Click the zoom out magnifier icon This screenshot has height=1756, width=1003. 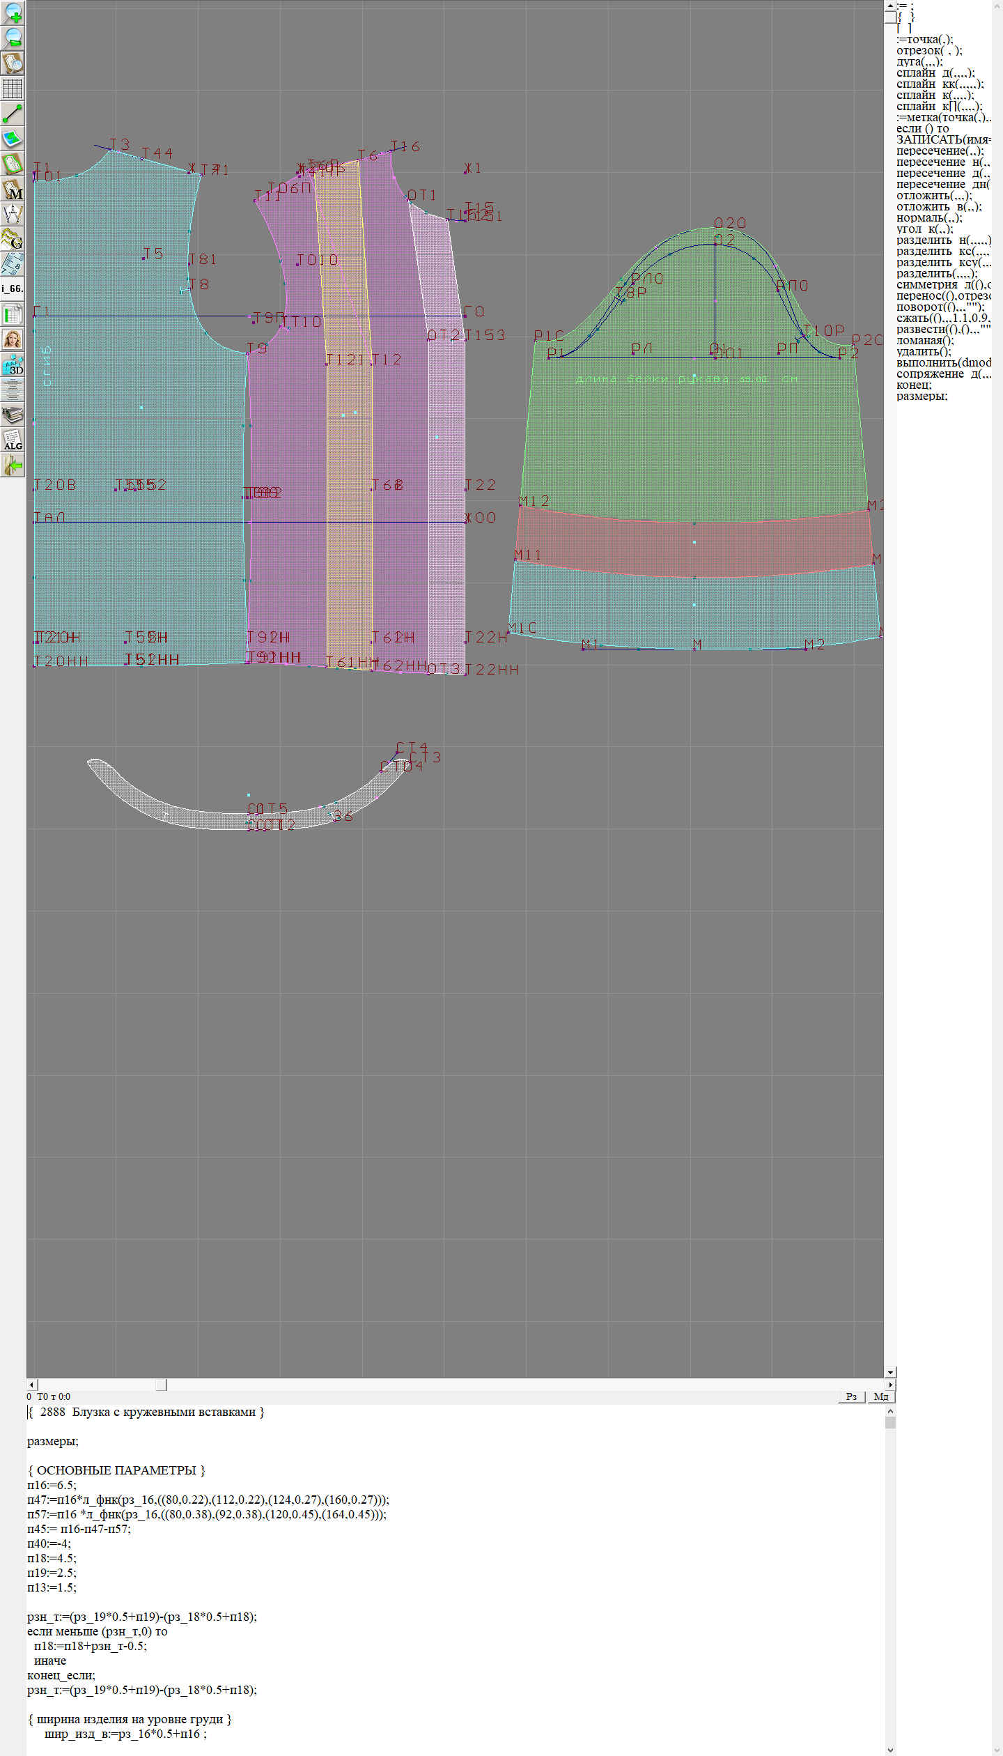pyautogui.click(x=13, y=38)
